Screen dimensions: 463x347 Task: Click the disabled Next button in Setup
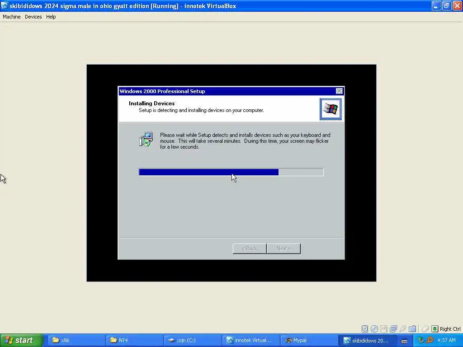283,249
